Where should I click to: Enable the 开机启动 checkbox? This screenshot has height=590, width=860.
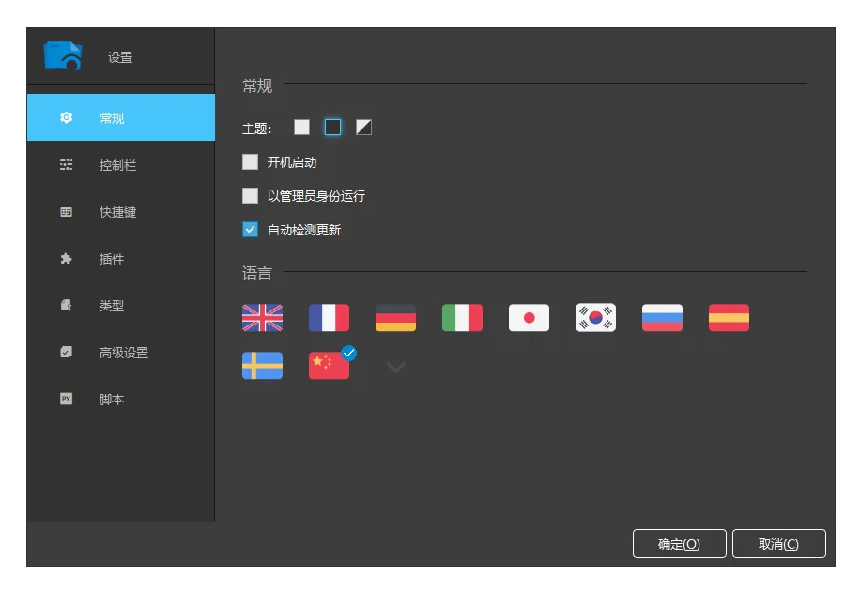[x=250, y=161]
